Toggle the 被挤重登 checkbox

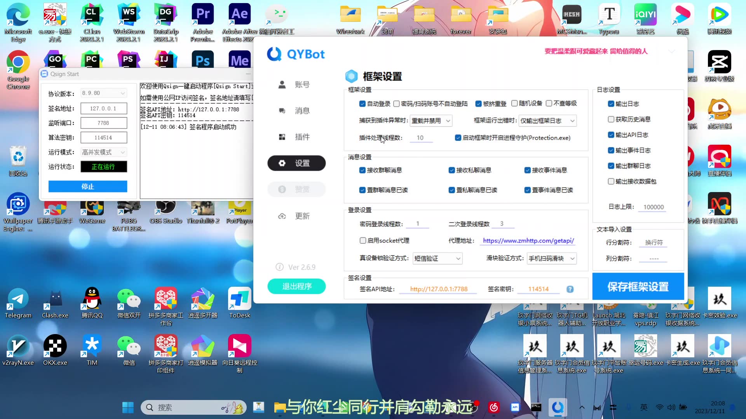point(478,104)
